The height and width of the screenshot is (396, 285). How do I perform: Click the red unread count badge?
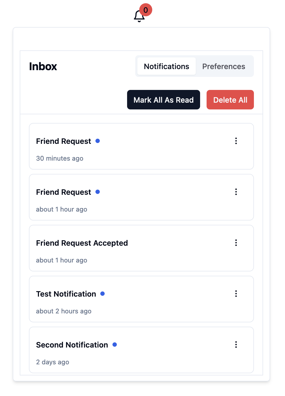[146, 10]
